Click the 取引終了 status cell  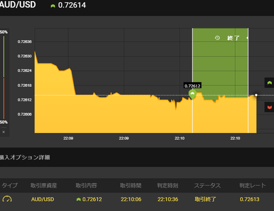tap(205, 200)
